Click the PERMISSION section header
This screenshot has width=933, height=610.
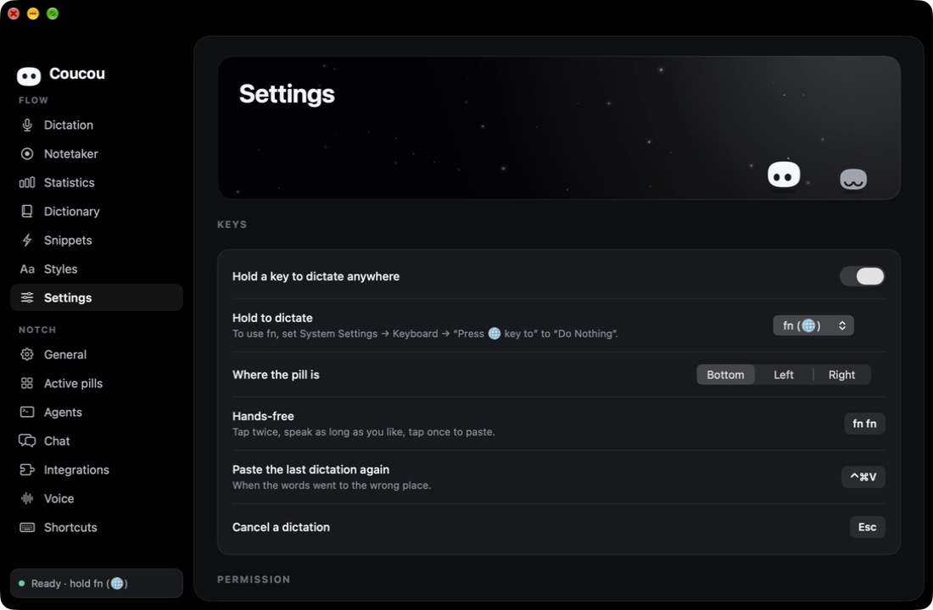pos(254,579)
